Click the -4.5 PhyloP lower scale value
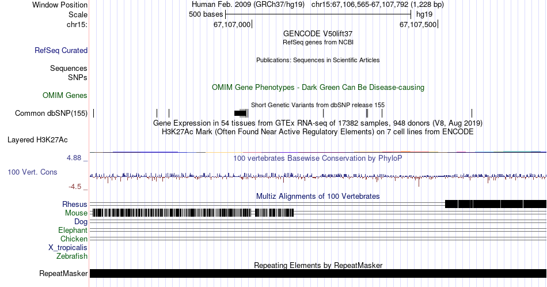Screen dimensions: 547x287 click(x=75, y=187)
